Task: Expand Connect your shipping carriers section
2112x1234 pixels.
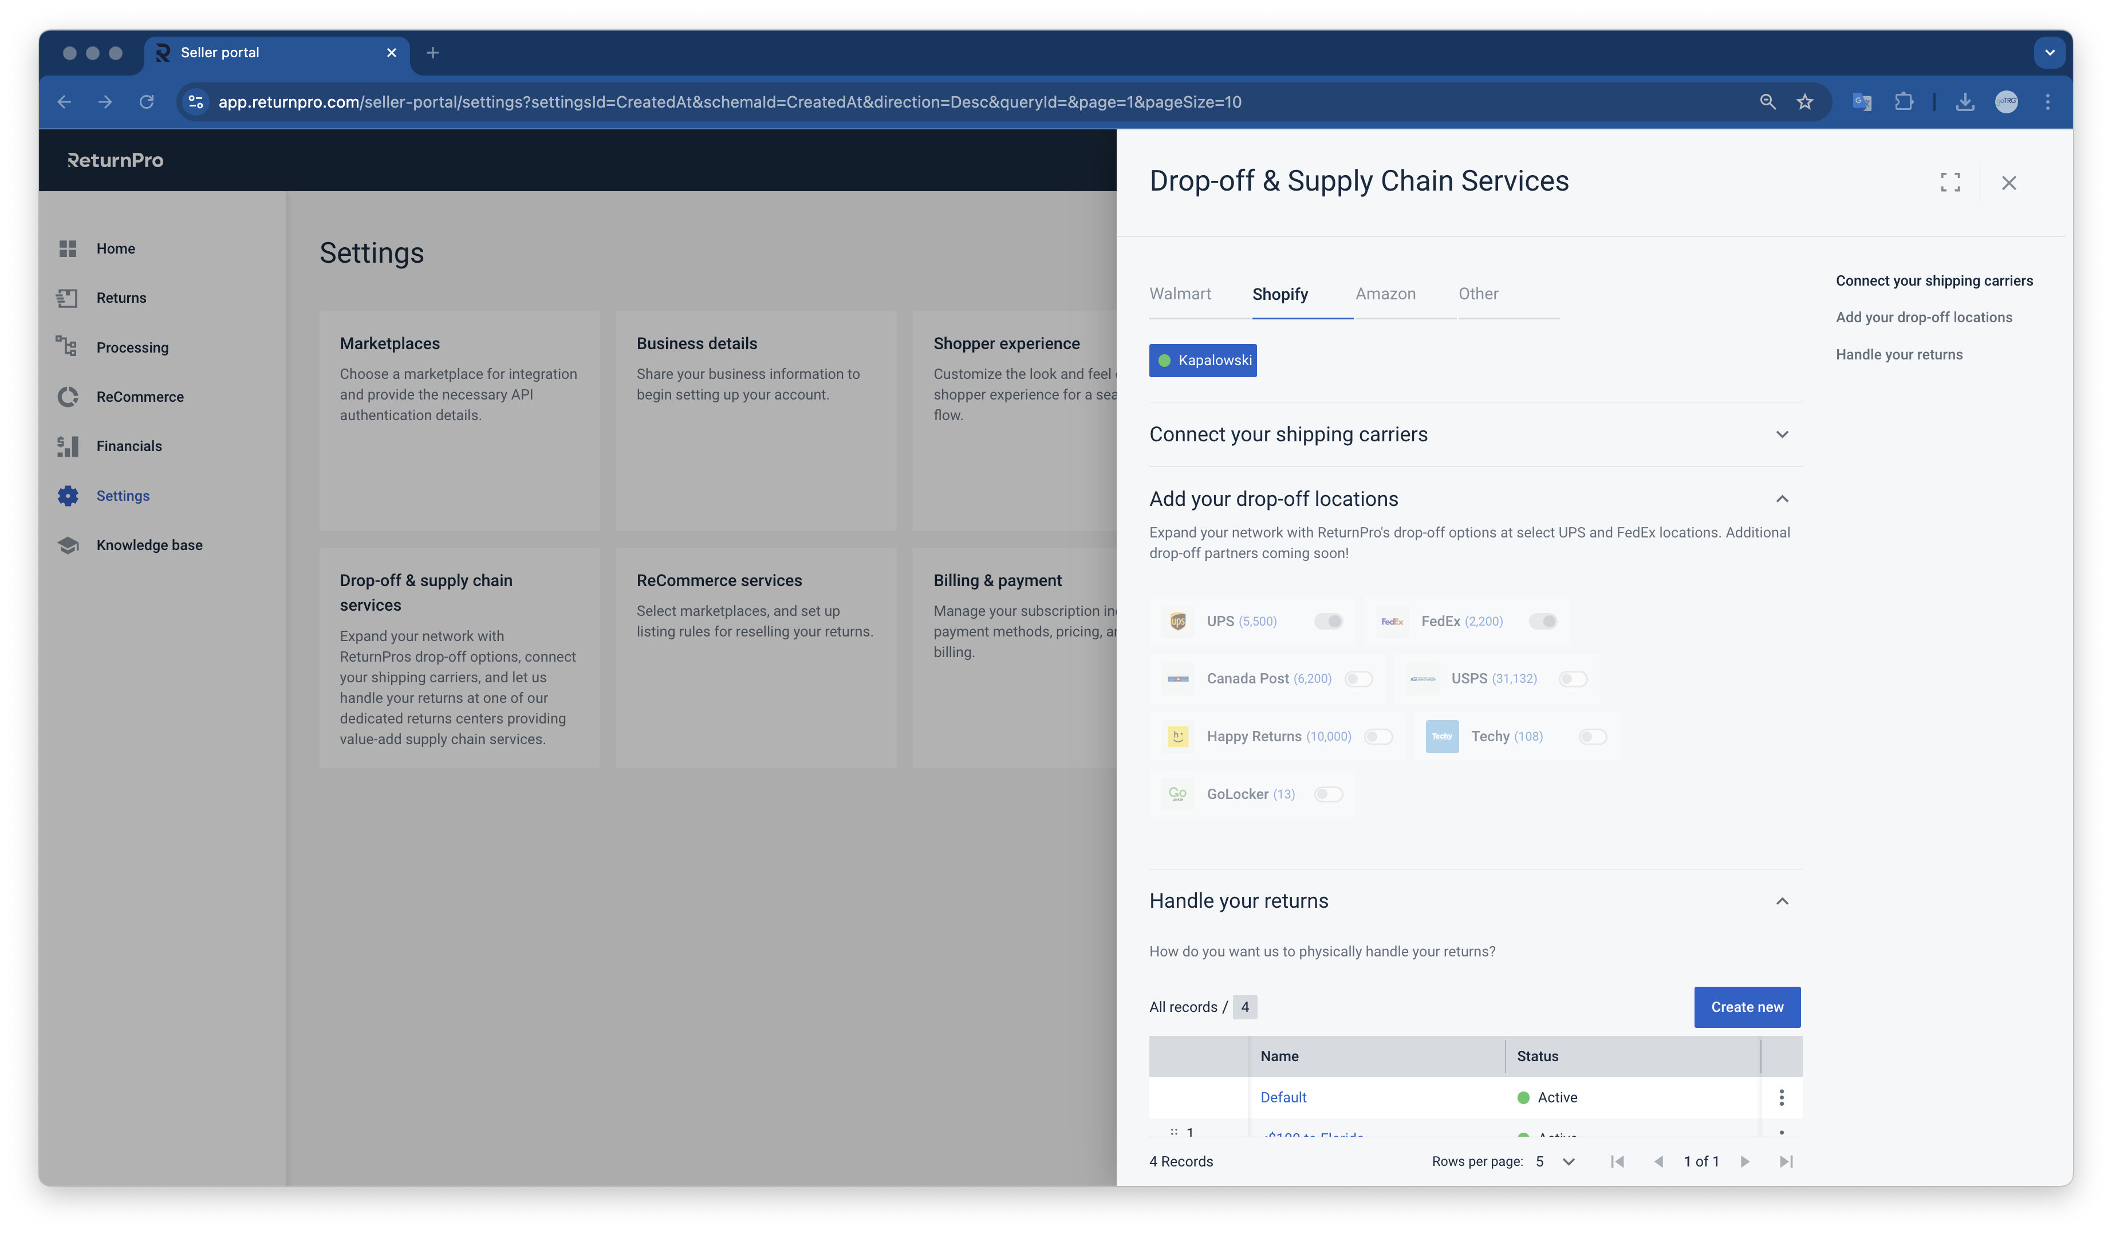Action: [1782, 434]
